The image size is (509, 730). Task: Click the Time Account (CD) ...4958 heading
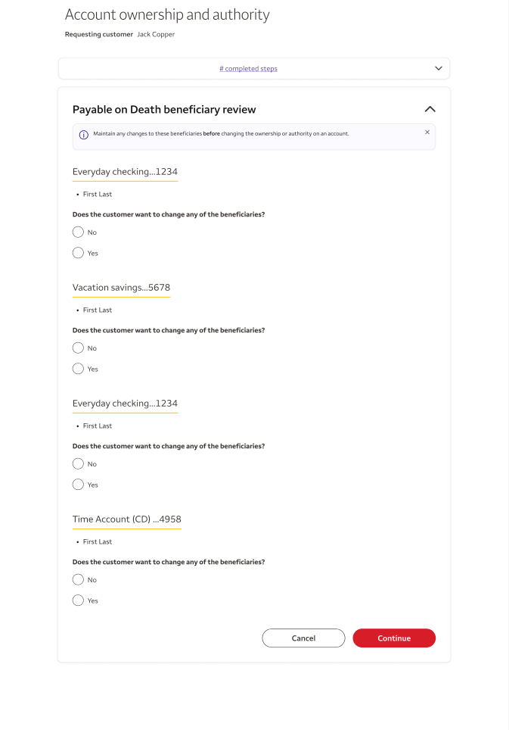[126, 519]
